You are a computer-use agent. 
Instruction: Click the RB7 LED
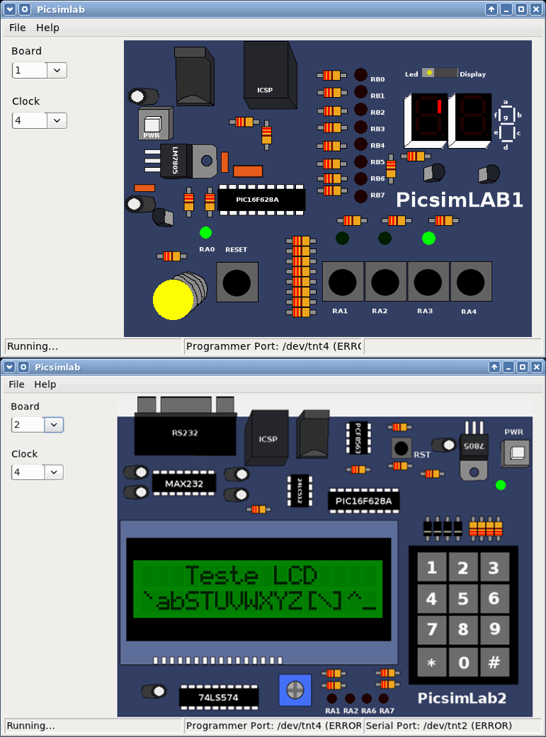tap(360, 196)
